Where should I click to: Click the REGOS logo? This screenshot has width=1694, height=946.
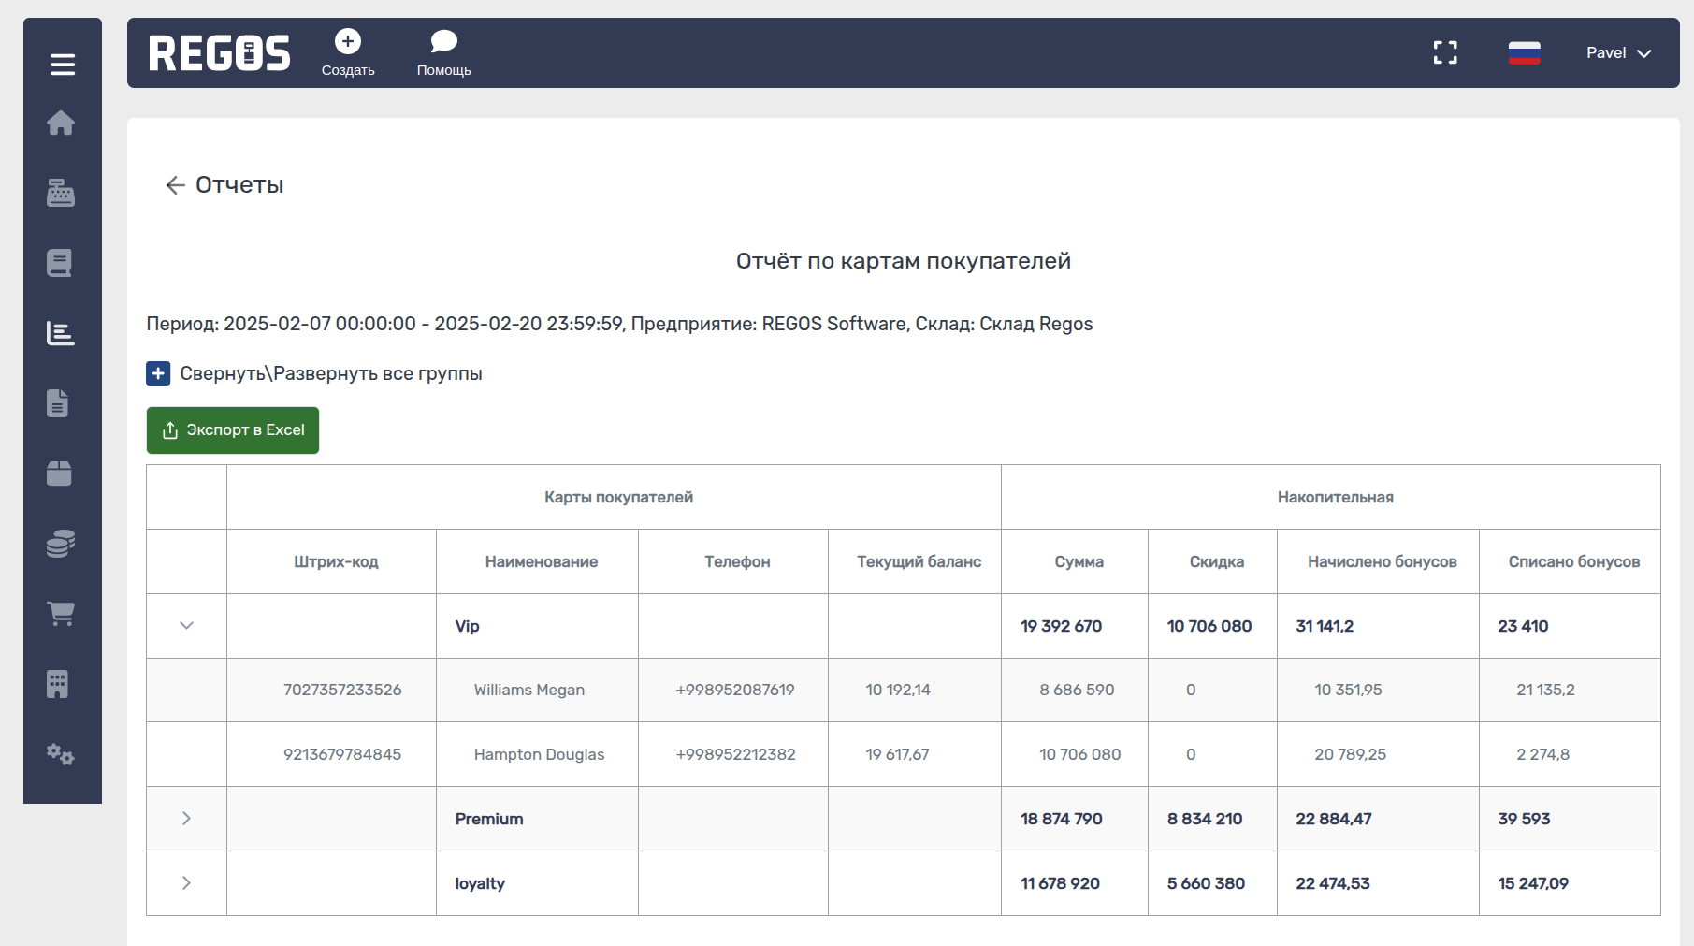pos(220,53)
